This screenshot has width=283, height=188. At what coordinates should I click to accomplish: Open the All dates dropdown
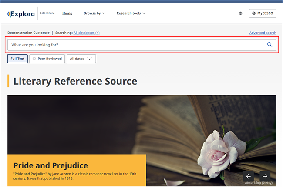click(x=81, y=59)
